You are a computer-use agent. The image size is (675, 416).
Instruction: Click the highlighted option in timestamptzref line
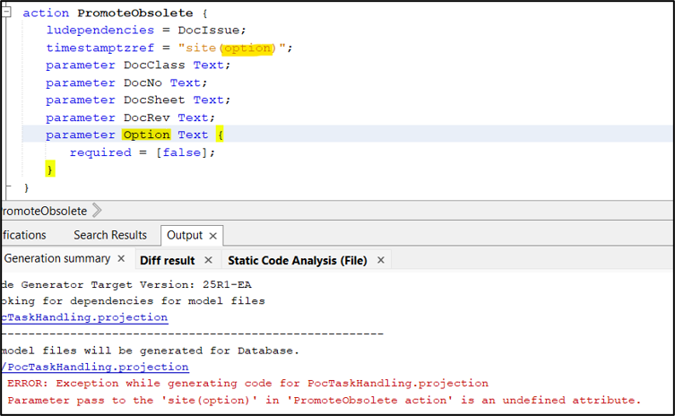coord(247,48)
